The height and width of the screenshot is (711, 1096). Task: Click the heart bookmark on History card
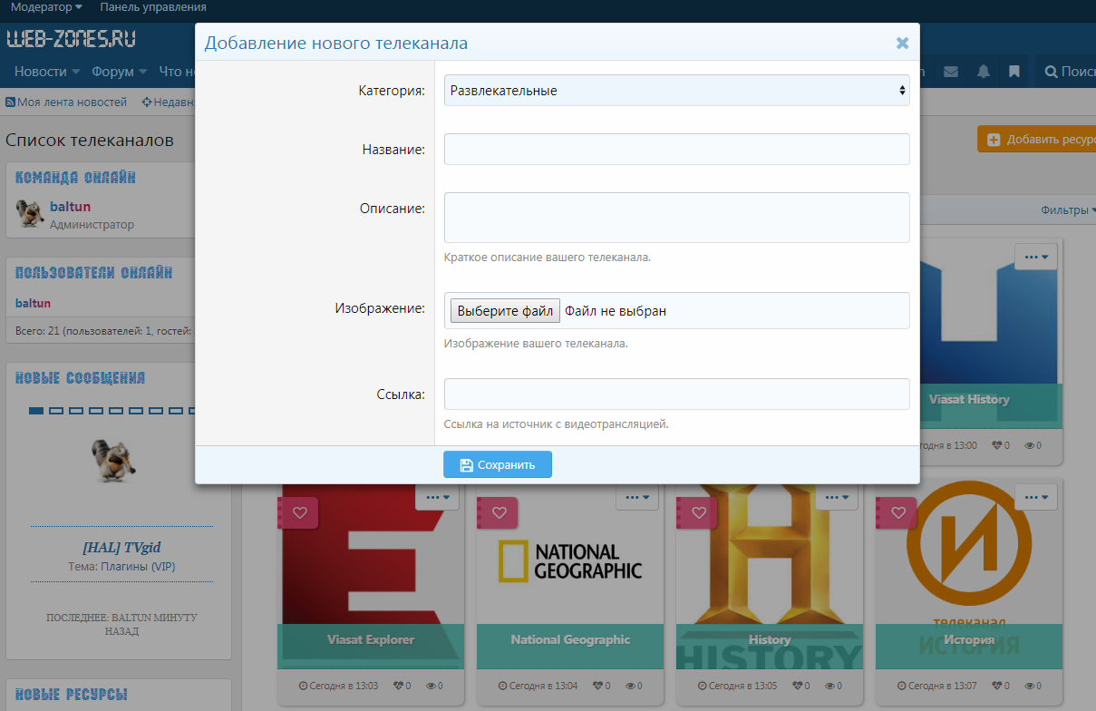(x=697, y=513)
